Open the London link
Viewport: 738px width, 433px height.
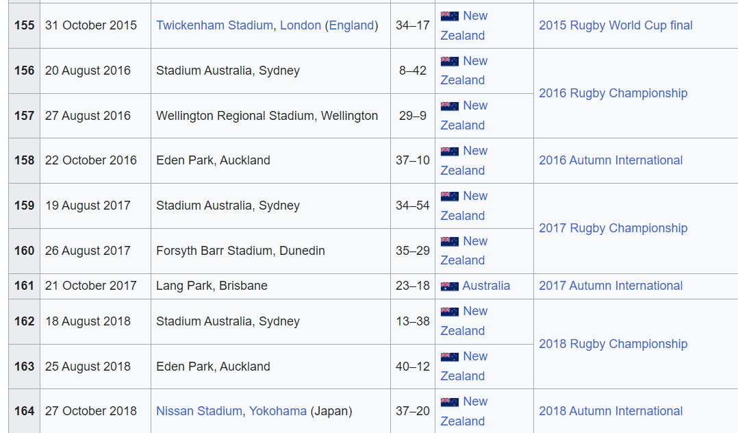(300, 25)
